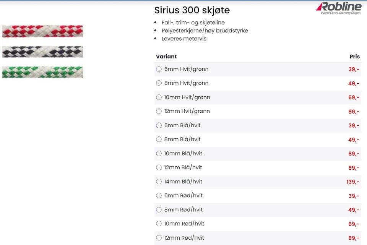The image size is (367, 245).
Task: Choose the 10mm Rød/hvit variant
Action: pyautogui.click(x=159, y=224)
